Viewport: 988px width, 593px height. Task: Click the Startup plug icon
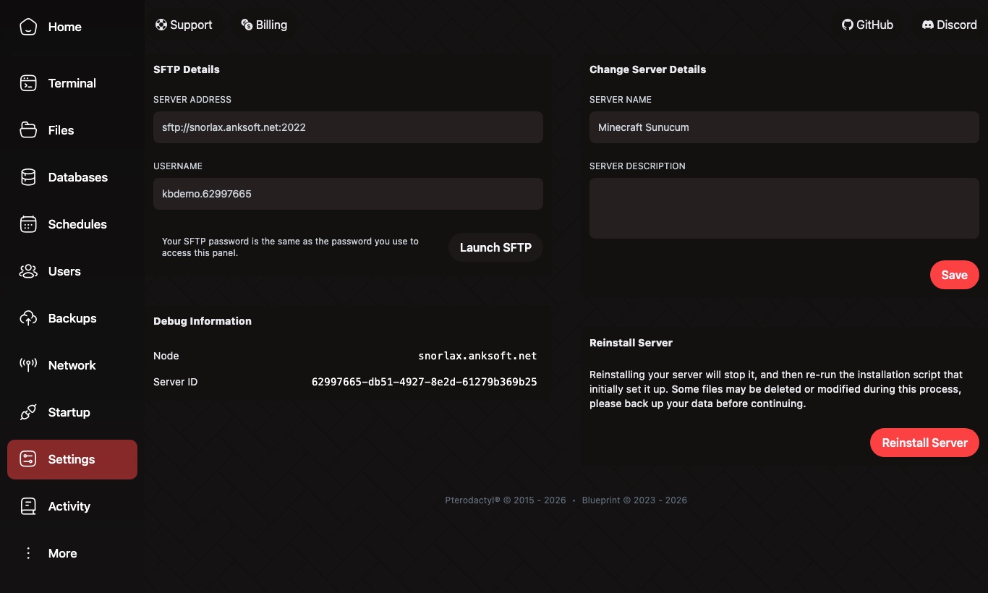click(28, 412)
